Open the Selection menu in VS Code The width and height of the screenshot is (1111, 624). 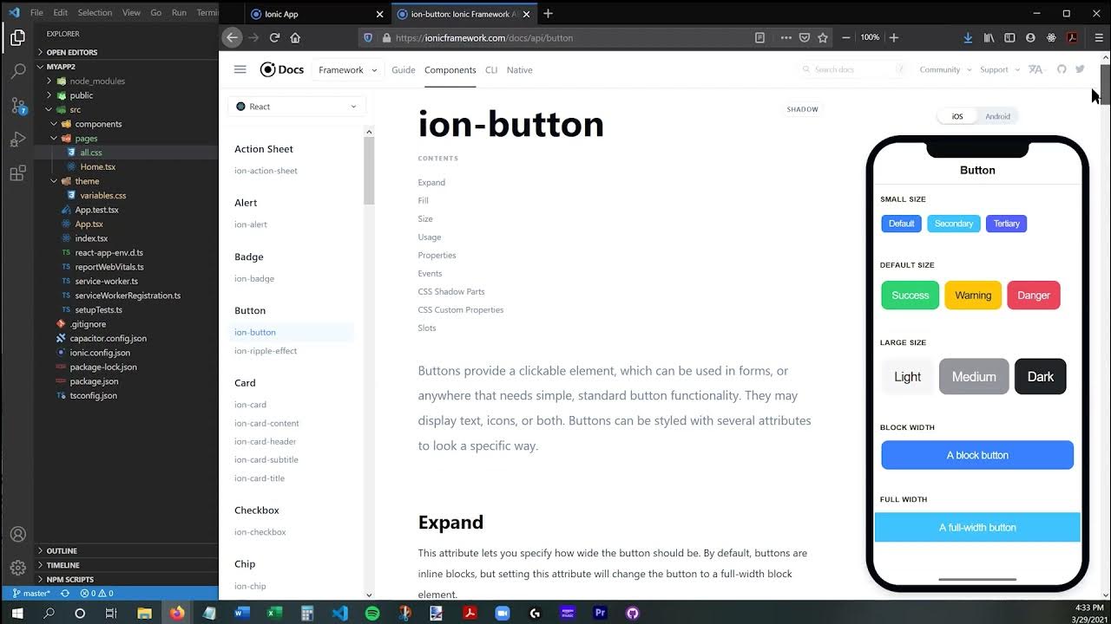click(x=95, y=13)
